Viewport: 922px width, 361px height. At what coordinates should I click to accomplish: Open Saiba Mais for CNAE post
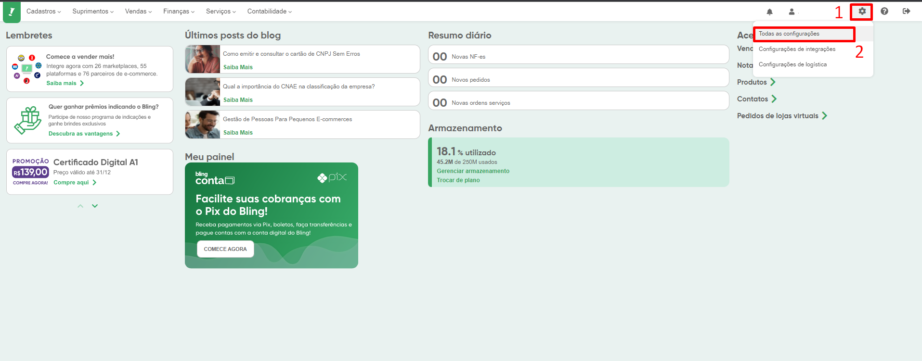[238, 100]
